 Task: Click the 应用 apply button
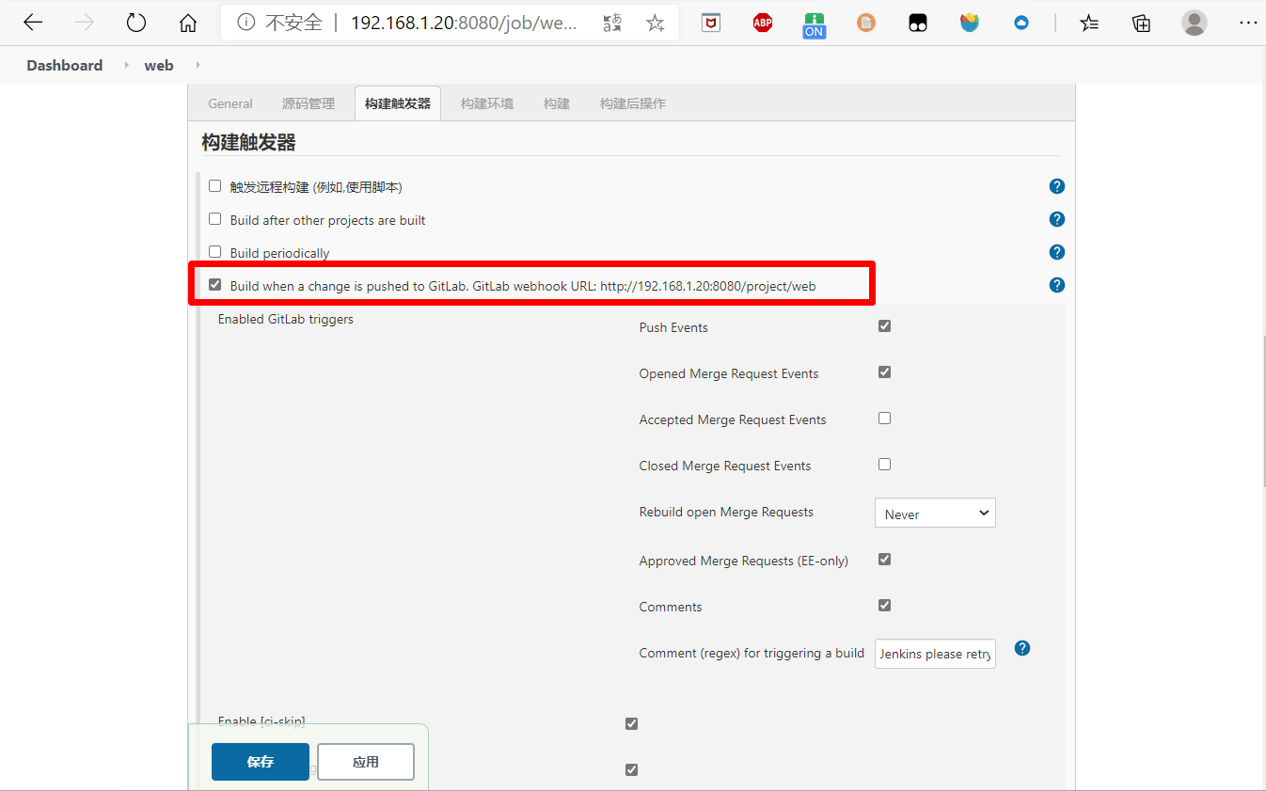[x=366, y=762]
